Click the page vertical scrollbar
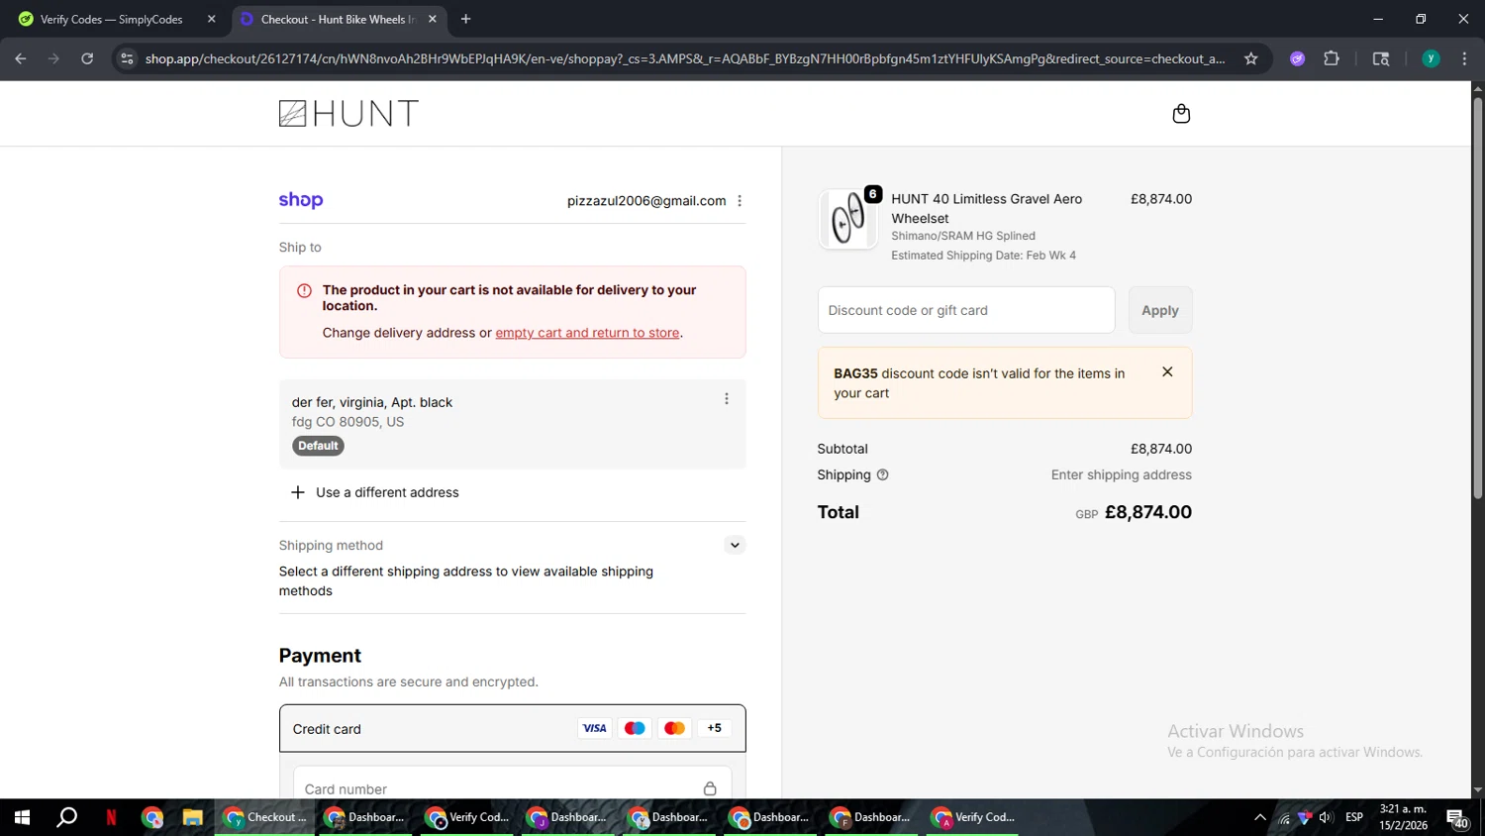Screen dimensions: 1485x836 (x=1477, y=297)
